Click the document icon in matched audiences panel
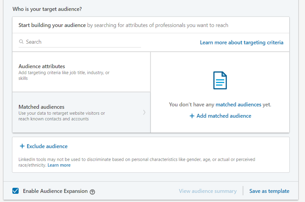 [x=220, y=81]
